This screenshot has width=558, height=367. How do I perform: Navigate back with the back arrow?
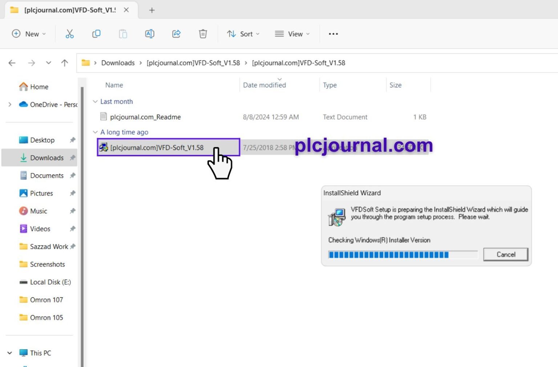(12, 63)
